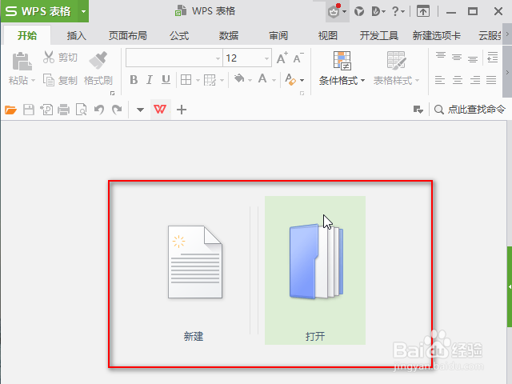Open the 数据 tab
Viewport: 512px width, 384px height.
point(229,35)
